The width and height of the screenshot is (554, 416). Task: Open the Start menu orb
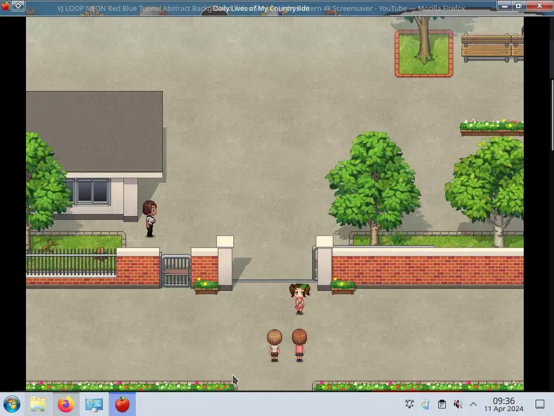point(12,404)
